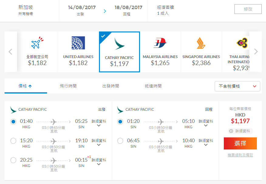Expand 詳細資料 for the 15:20 departure flight
Viewport: 266px width, 184px height.
point(99,143)
